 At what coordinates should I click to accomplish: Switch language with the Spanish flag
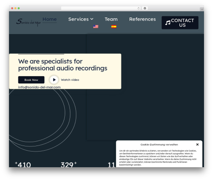click(114, 26)
